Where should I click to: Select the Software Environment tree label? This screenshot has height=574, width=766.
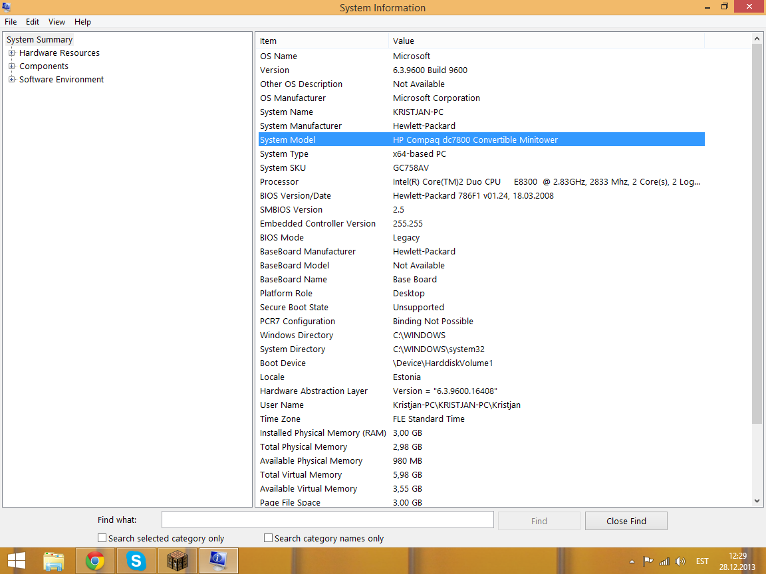pos(61,79)
